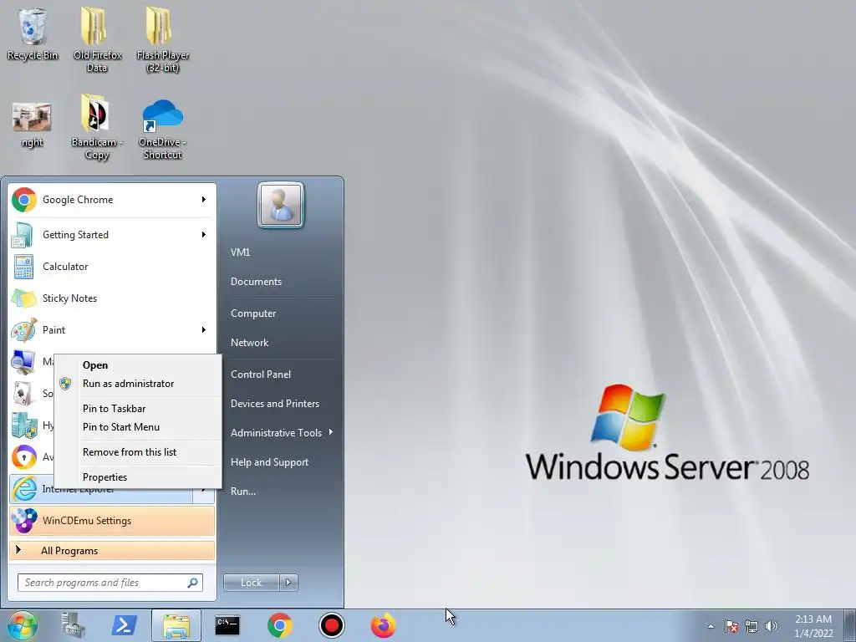Click the user account picture in the Start menu
The width and height of the screenshot is (856, 642).
(x=281, y=205)
